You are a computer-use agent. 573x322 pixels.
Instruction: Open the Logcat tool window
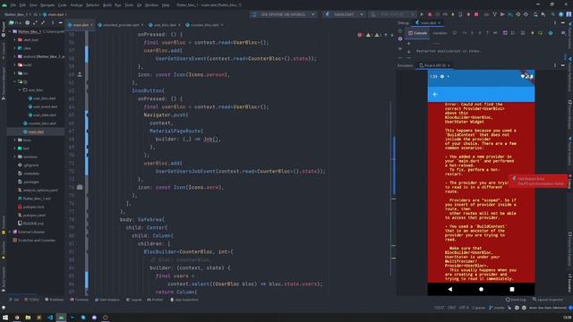(133, 300)
